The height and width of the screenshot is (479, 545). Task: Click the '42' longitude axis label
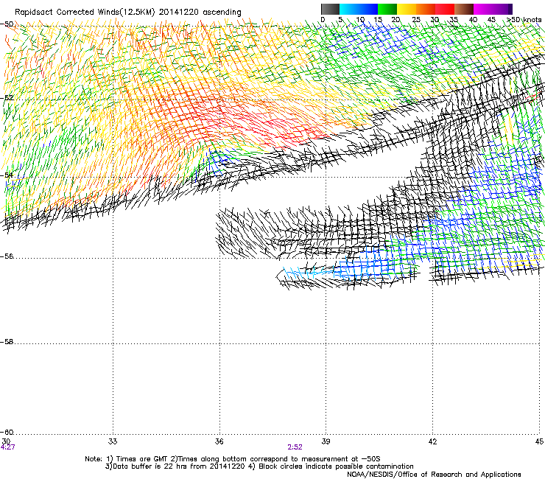432,441
